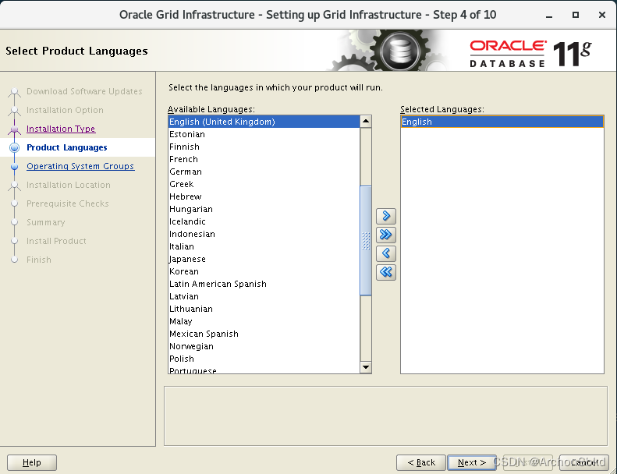This screenshot has width=617, height=474.
Task: Maximize the Oracle installer window
Action: coord(576,15)
